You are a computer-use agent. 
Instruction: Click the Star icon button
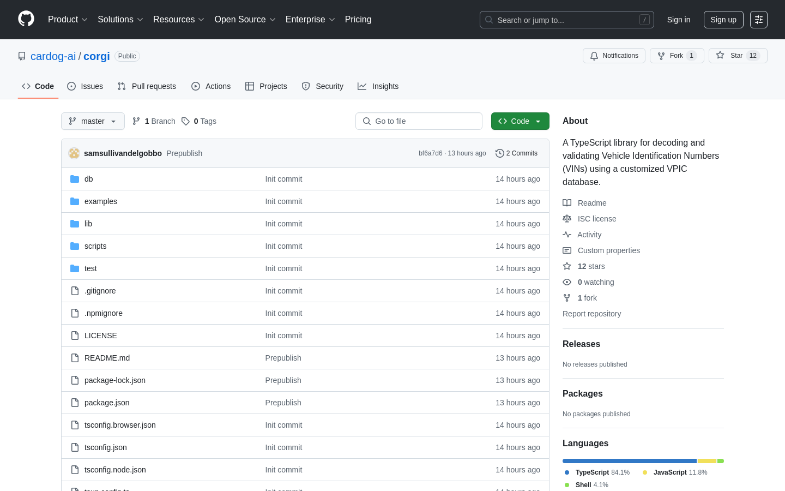click(720, 55)
